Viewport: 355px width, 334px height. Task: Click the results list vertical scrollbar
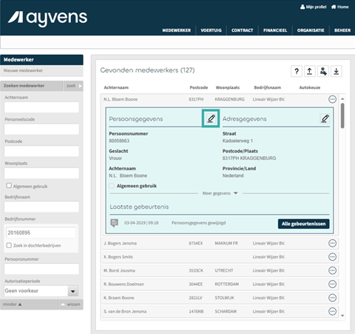tap(342, 207)
